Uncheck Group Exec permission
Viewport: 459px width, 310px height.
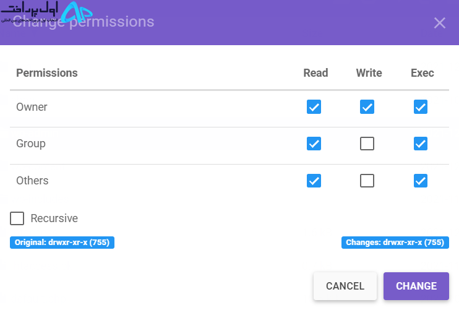(x=421, y=144)
